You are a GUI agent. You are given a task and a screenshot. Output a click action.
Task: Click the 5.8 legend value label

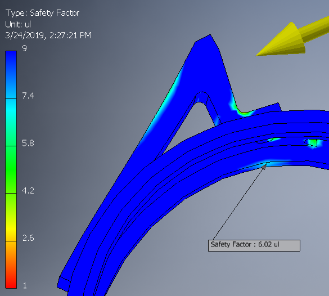coord(28,143)
